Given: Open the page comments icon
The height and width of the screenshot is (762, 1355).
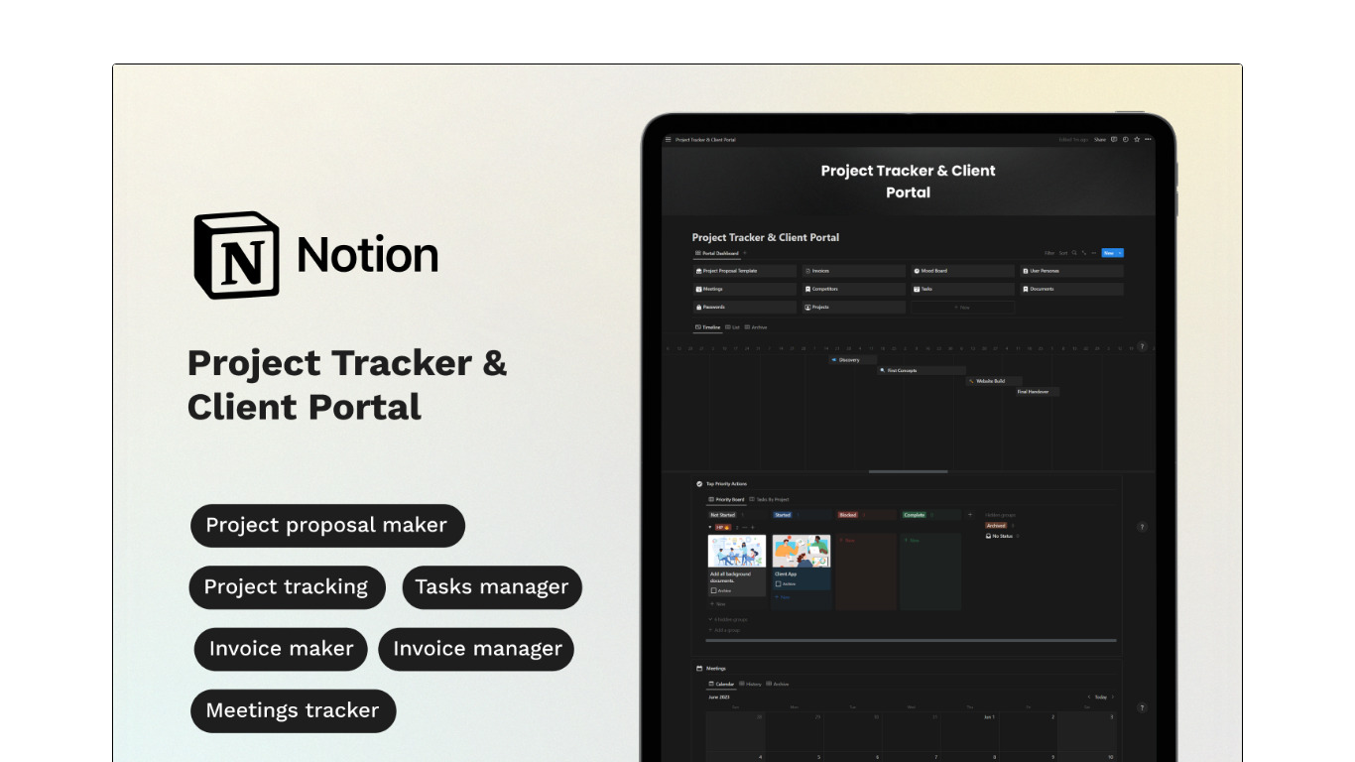Looking at the screenshot, I should click(1114, 139).
